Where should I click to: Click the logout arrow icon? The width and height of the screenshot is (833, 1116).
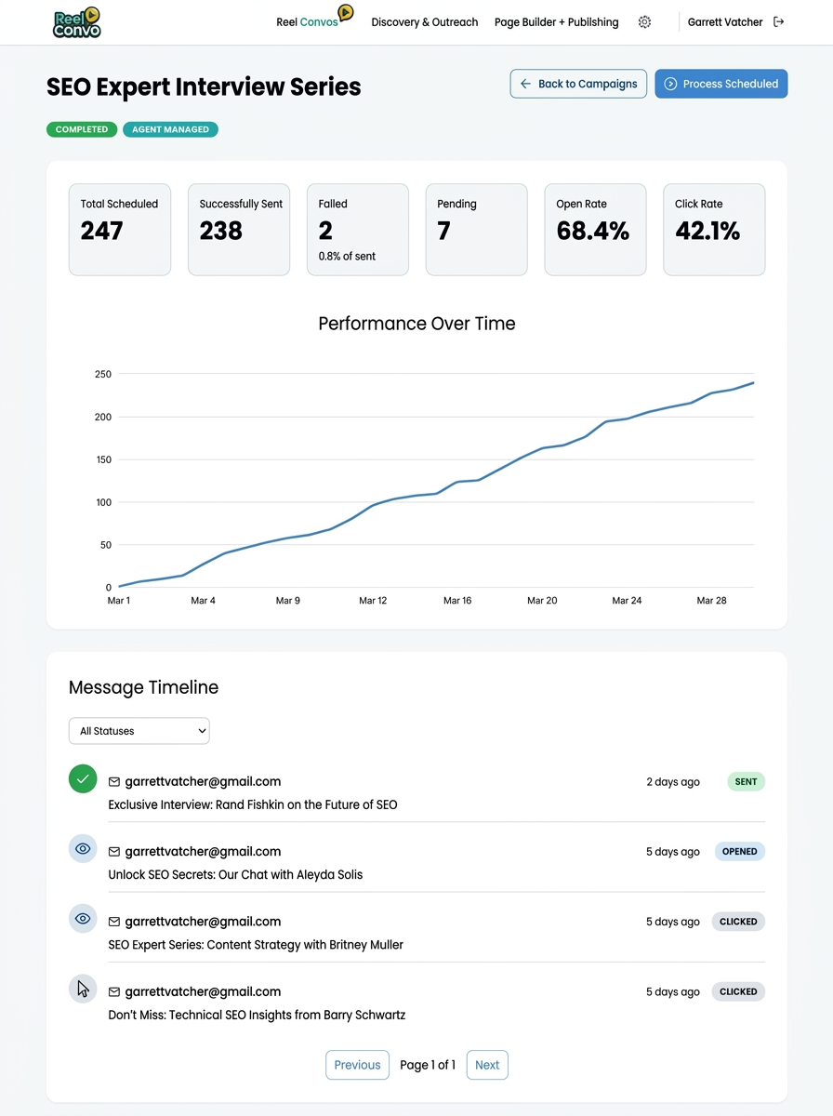(x=779, y=22)
